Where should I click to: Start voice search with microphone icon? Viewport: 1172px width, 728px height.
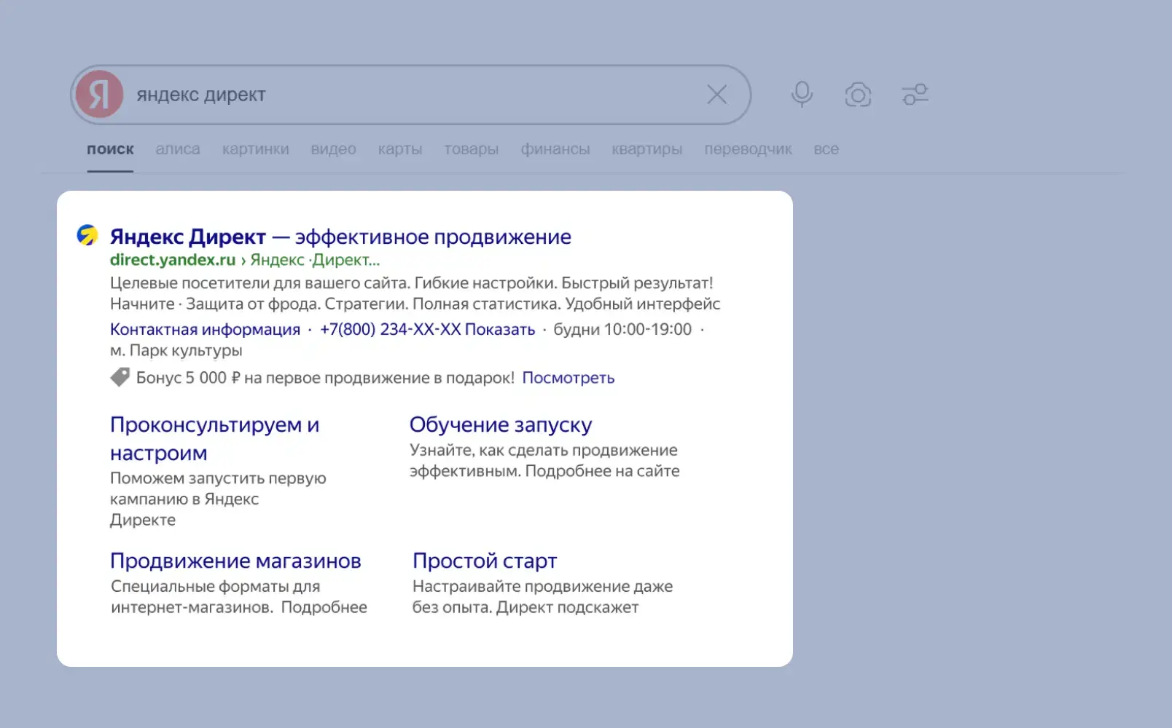pos(802,95)
